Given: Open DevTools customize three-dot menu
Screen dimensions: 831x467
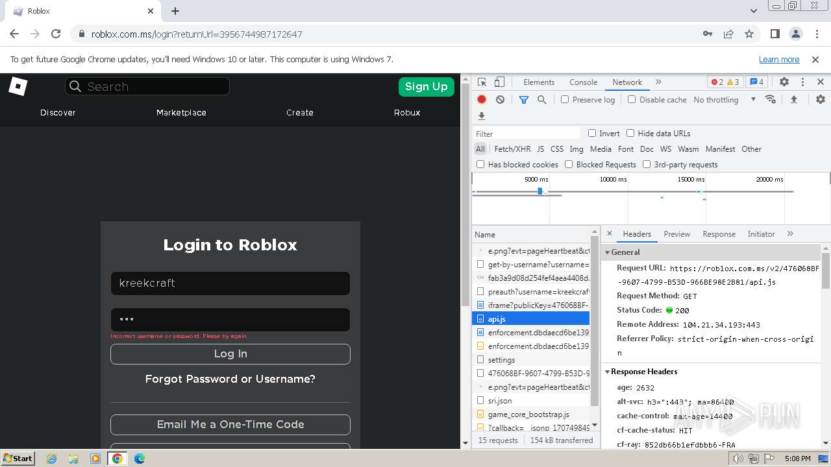Looking at the screenshot, I should tap(802, 82).
